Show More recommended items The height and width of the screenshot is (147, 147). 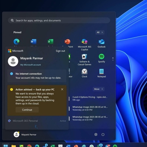[x=98, y=89]
